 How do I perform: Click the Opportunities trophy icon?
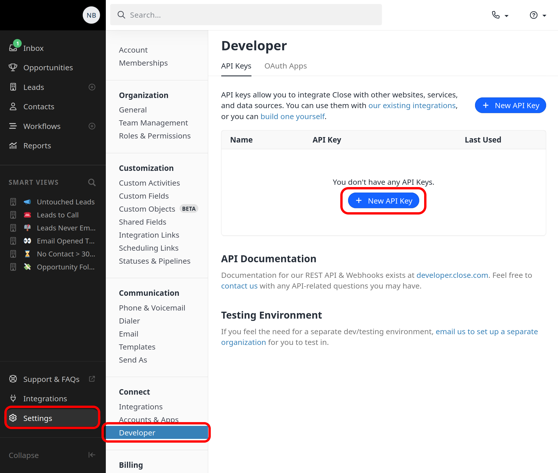coord(13,67)
